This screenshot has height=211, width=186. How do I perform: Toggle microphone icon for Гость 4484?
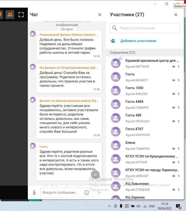coord(179,107)
